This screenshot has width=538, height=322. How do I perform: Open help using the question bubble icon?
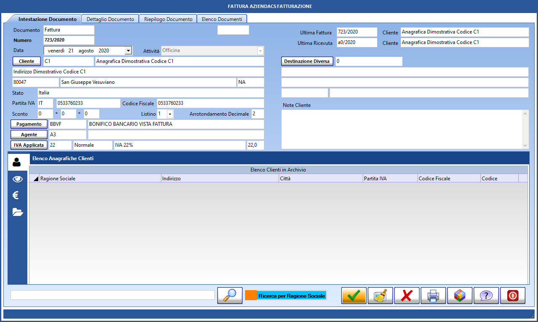[x=486, y=296]
